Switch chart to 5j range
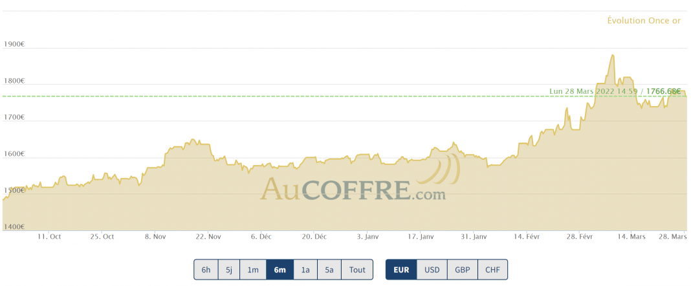Image resolution: width=691 pixels, height=286 pixels. (x=229, y=270)
